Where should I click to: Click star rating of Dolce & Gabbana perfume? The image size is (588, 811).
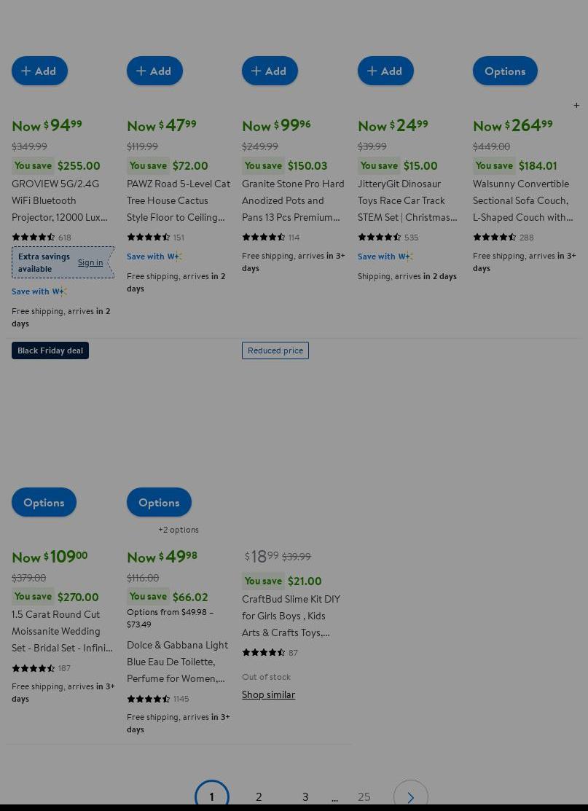(x=148, y=698)
